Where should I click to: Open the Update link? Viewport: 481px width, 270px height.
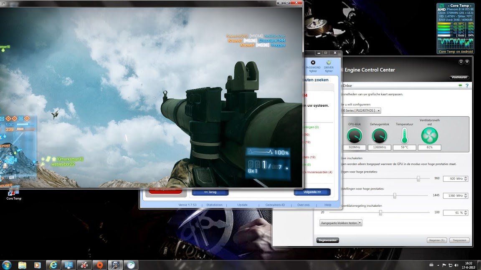242,205
